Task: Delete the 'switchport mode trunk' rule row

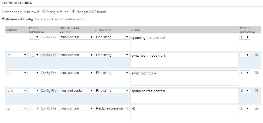Action: (x=256, y=55)
